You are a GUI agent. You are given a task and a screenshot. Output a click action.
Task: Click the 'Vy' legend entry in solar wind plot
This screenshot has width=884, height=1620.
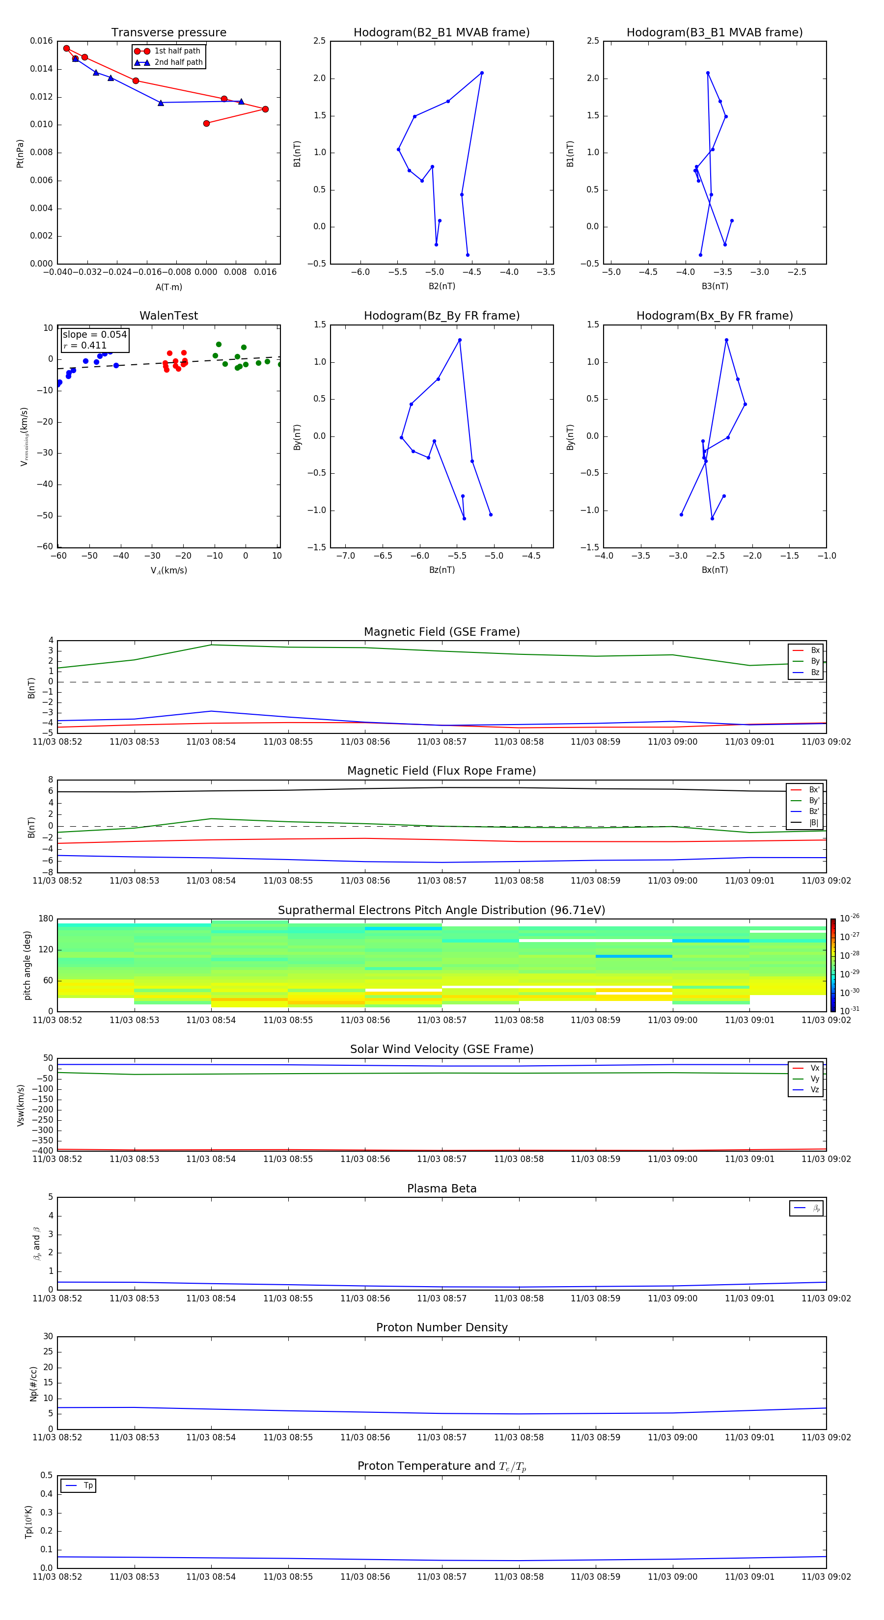806,1079
